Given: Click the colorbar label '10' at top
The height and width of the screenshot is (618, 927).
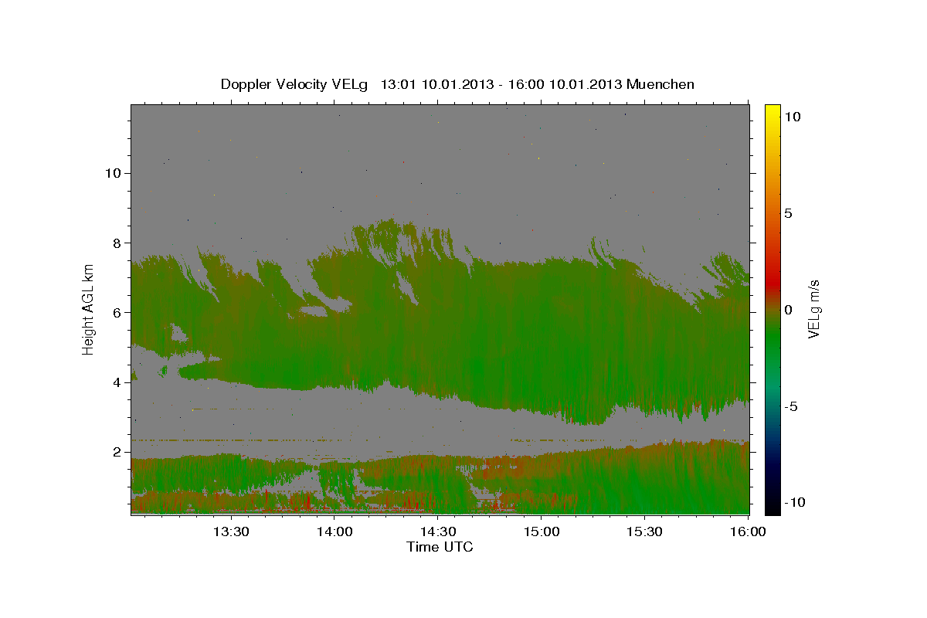Looking at the screenshot, I should coord(792,116).
